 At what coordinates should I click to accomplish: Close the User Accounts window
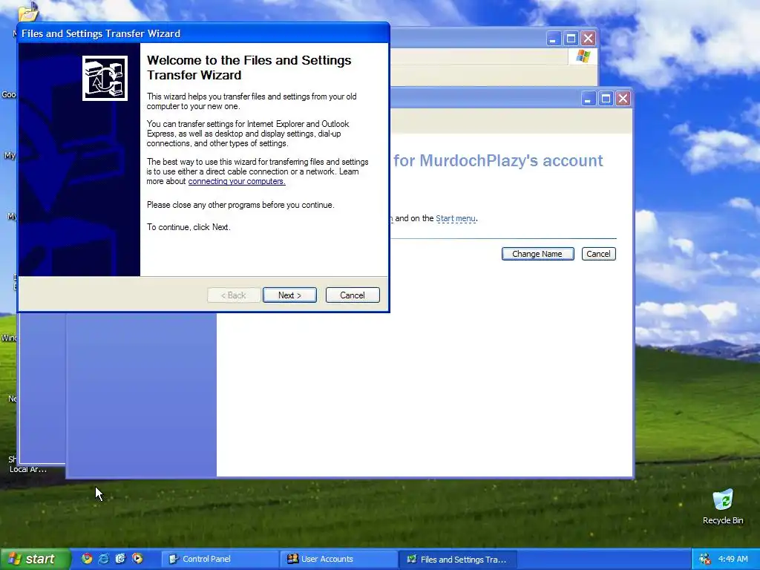coord(623,99)
